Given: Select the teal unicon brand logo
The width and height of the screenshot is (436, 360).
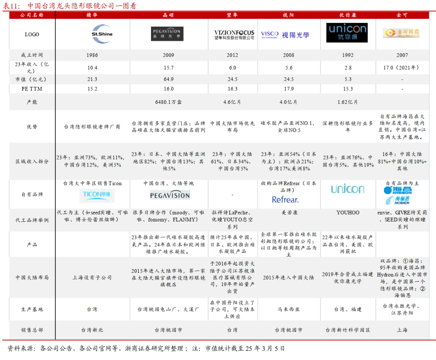Looking at the screenshot, I should pyautogui.click(x=348, y=189).
